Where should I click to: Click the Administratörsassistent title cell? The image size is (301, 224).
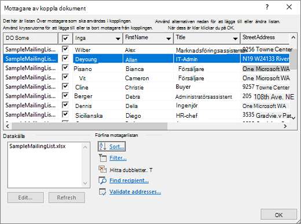(x=207, y=96)
